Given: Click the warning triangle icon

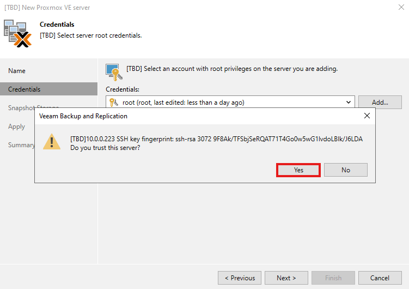Looking at the screenshot, I should [52, 142].
